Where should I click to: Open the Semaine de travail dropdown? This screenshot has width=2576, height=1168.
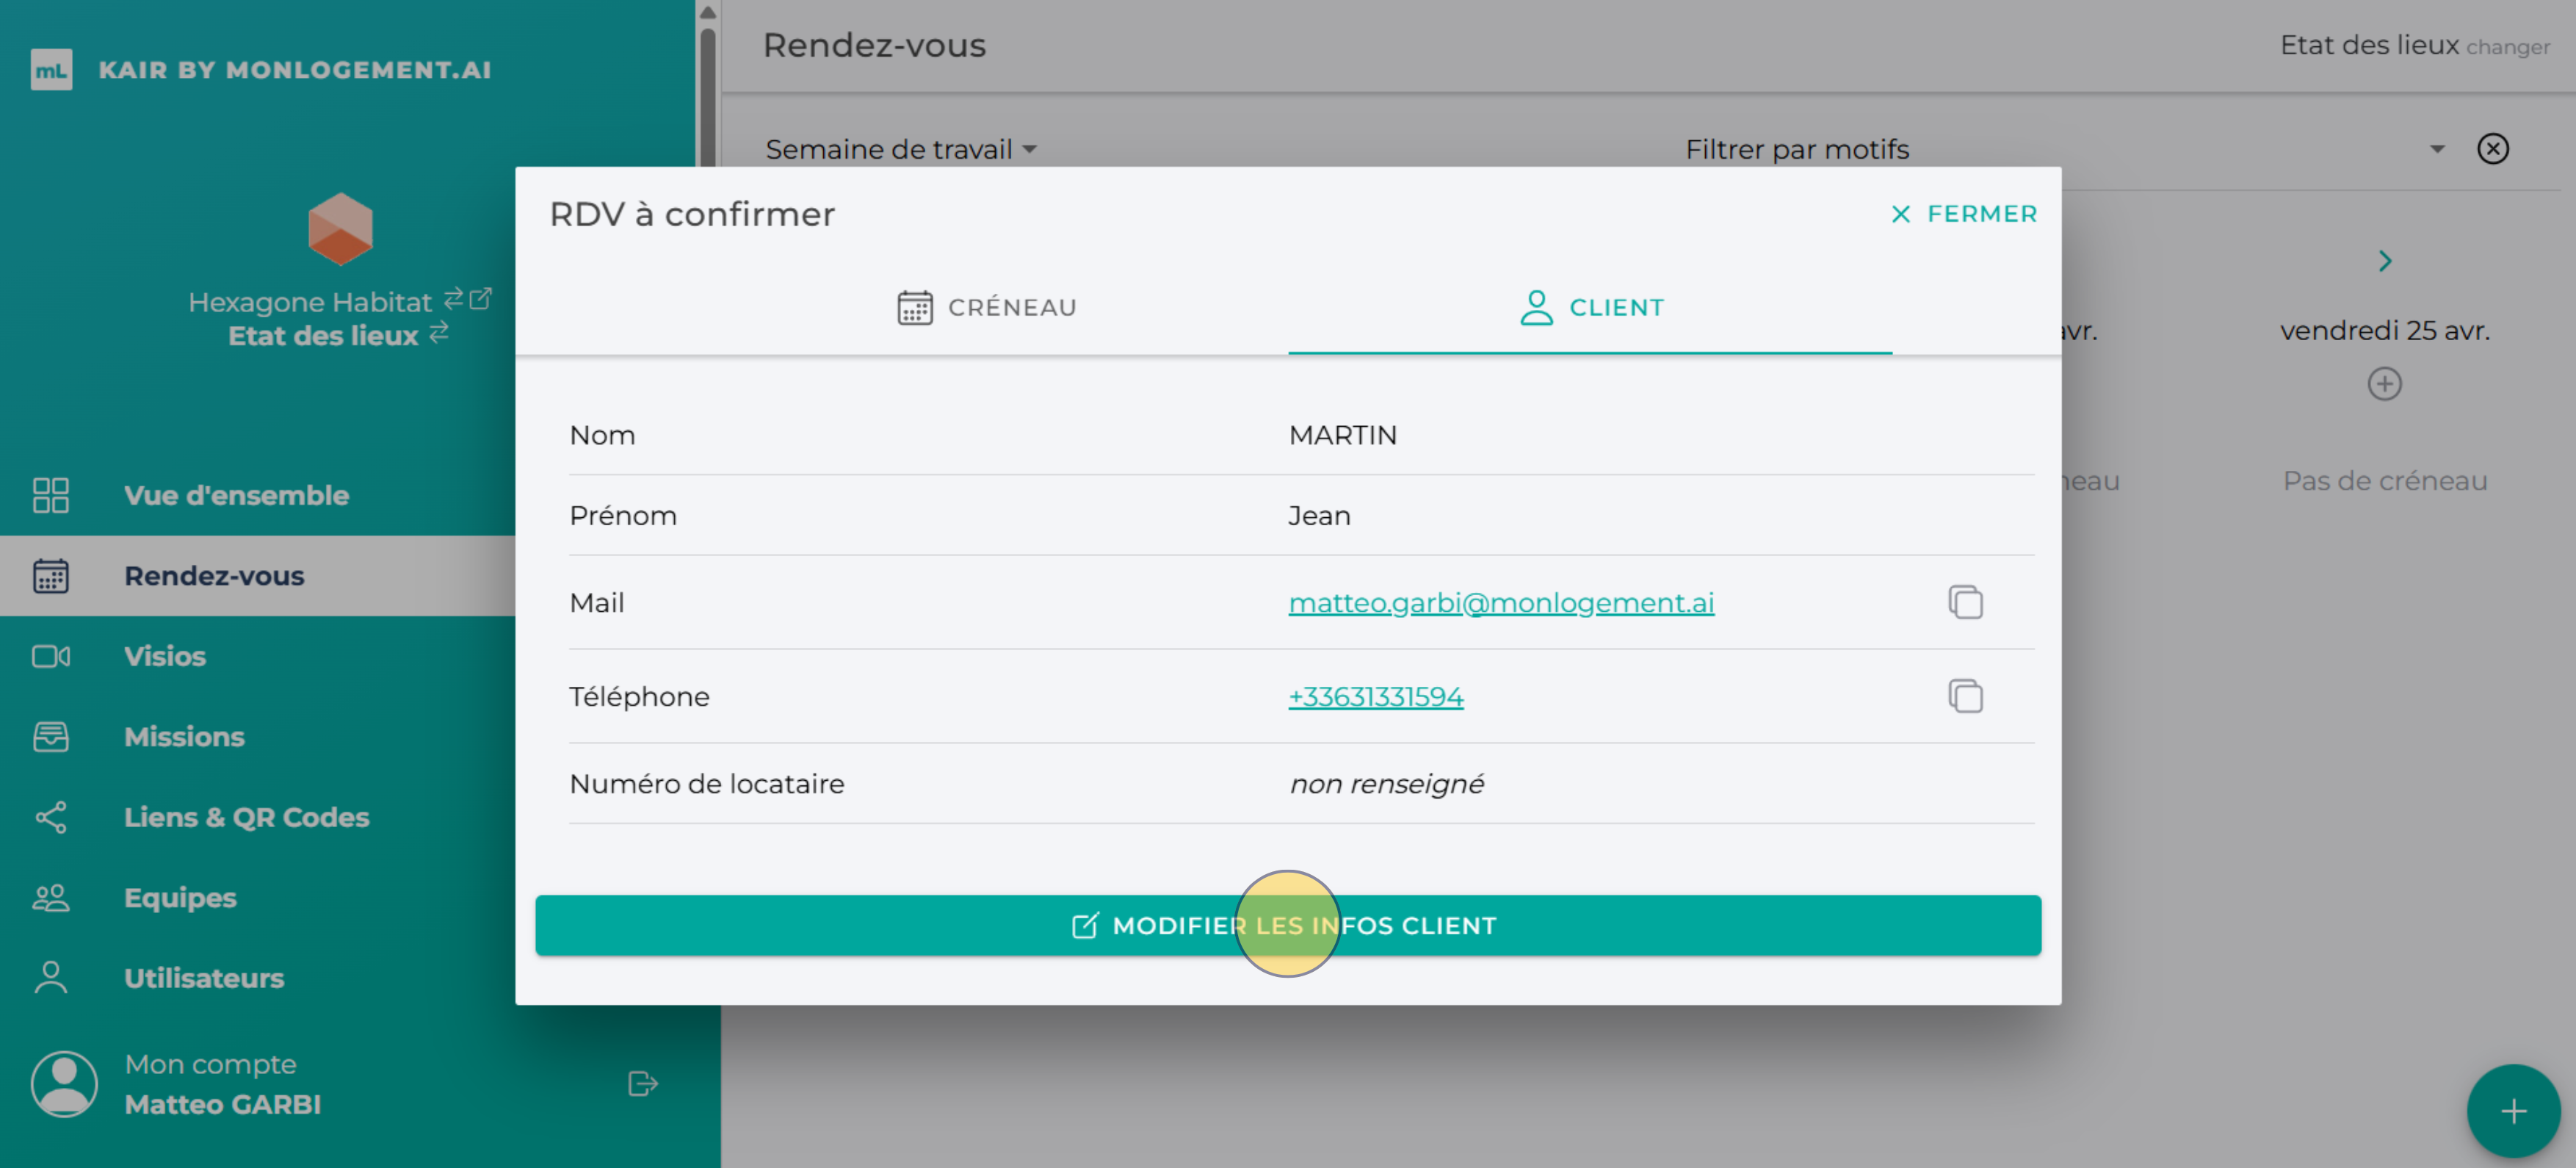click(900, 149)
